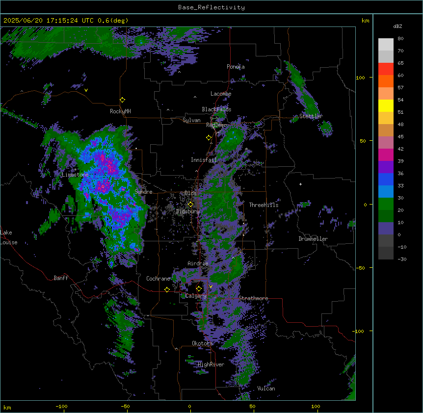Pick the green 20-30 dBZ legend swatch
This screenshot has width=423, height=413.
[386, 204]
